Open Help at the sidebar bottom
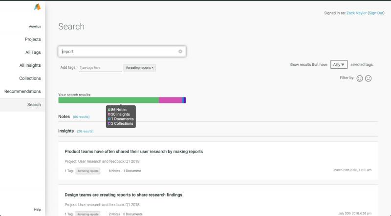 click(x=38, y=210)
